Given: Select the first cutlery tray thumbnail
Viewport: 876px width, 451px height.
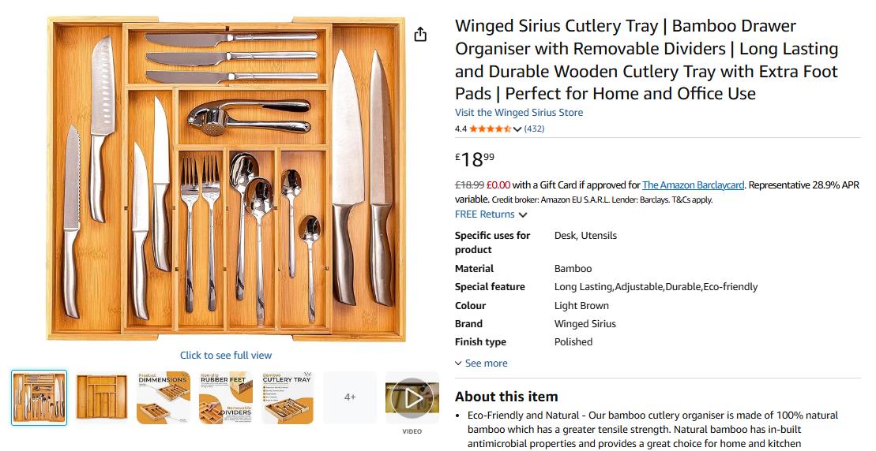Looking at the screenshot, I should [x=39, y=398].
